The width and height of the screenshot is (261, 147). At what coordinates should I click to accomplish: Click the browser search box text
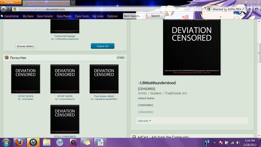[227, 9]
